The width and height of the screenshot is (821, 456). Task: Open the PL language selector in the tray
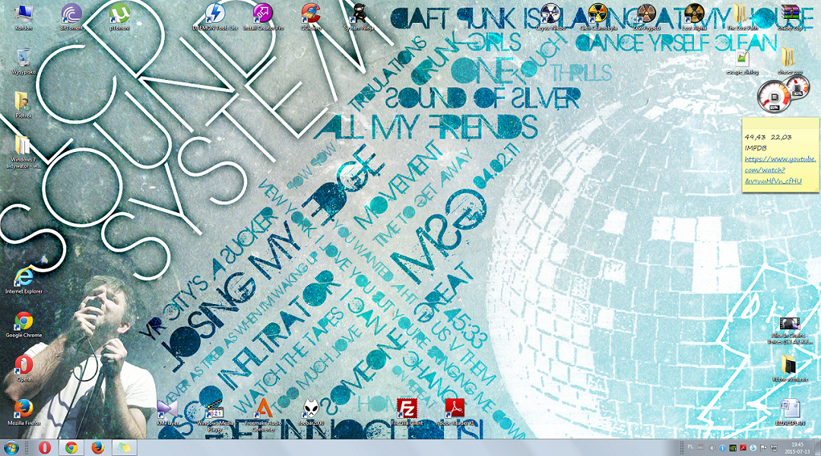(x=690, y=448)
